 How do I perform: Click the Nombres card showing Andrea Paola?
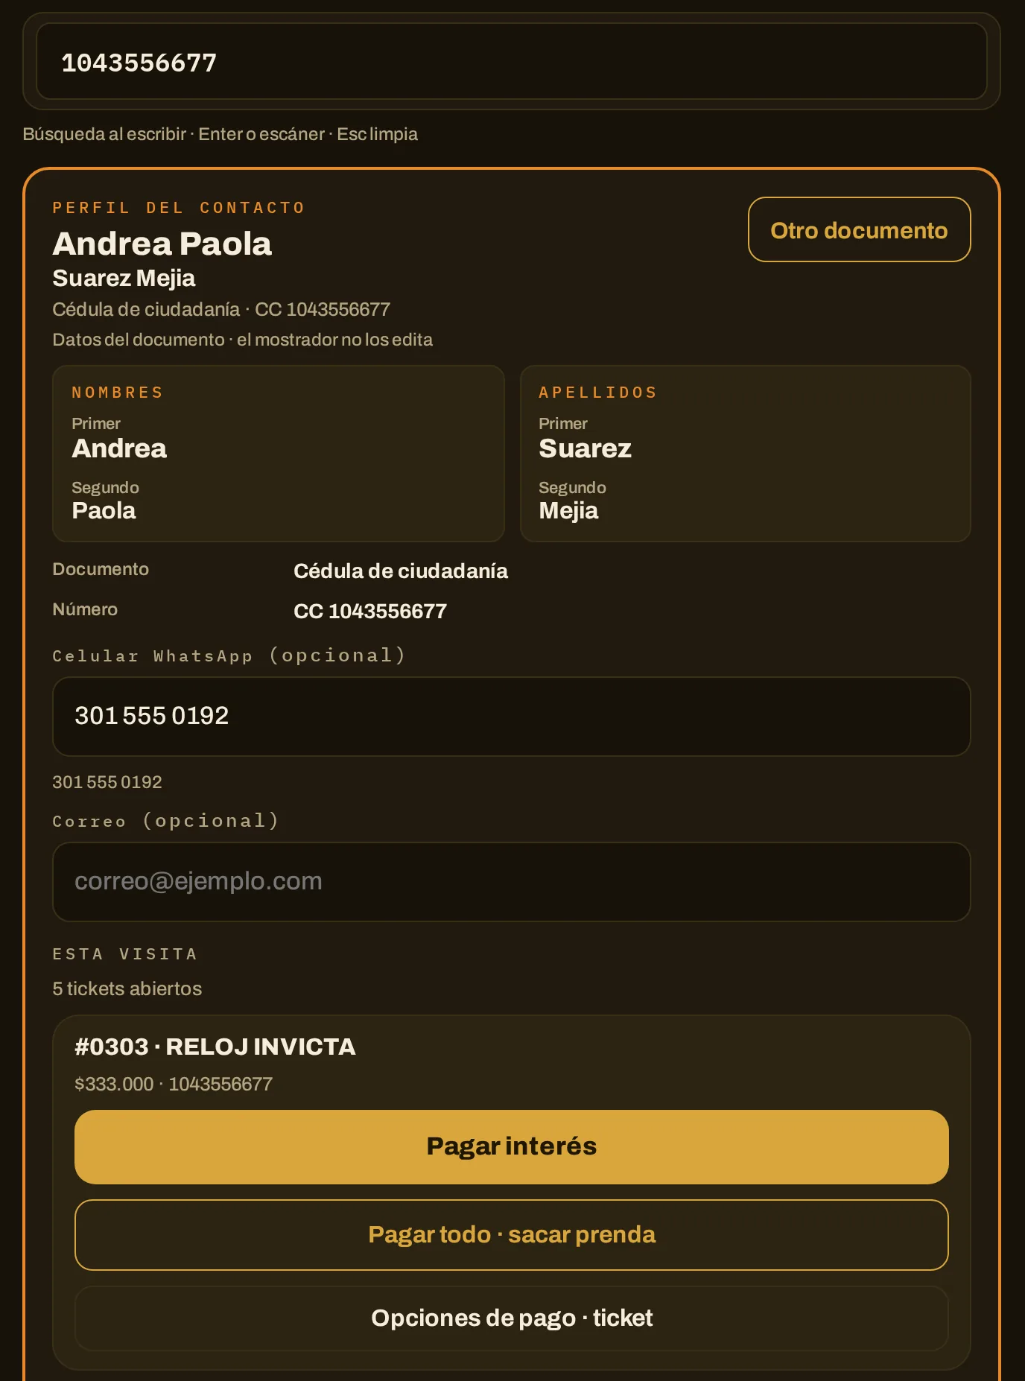(279, 453)
